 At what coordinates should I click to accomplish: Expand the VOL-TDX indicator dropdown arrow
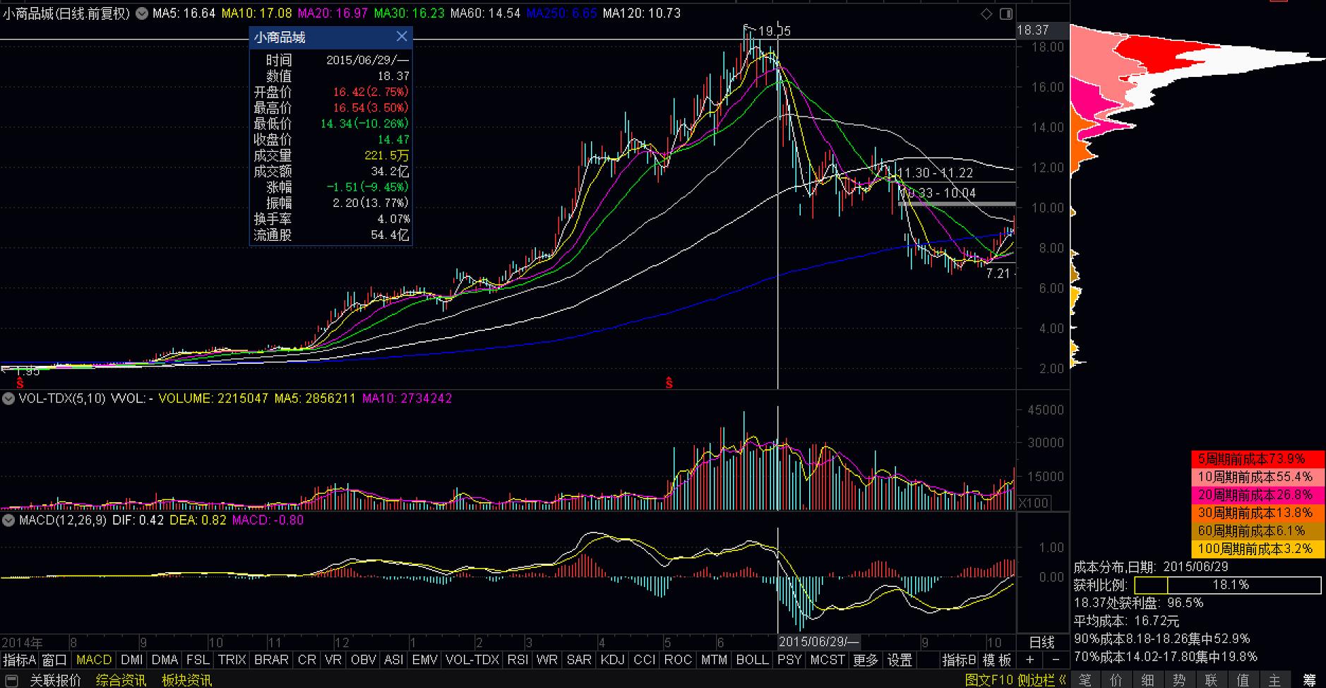(x=8, y=398)
